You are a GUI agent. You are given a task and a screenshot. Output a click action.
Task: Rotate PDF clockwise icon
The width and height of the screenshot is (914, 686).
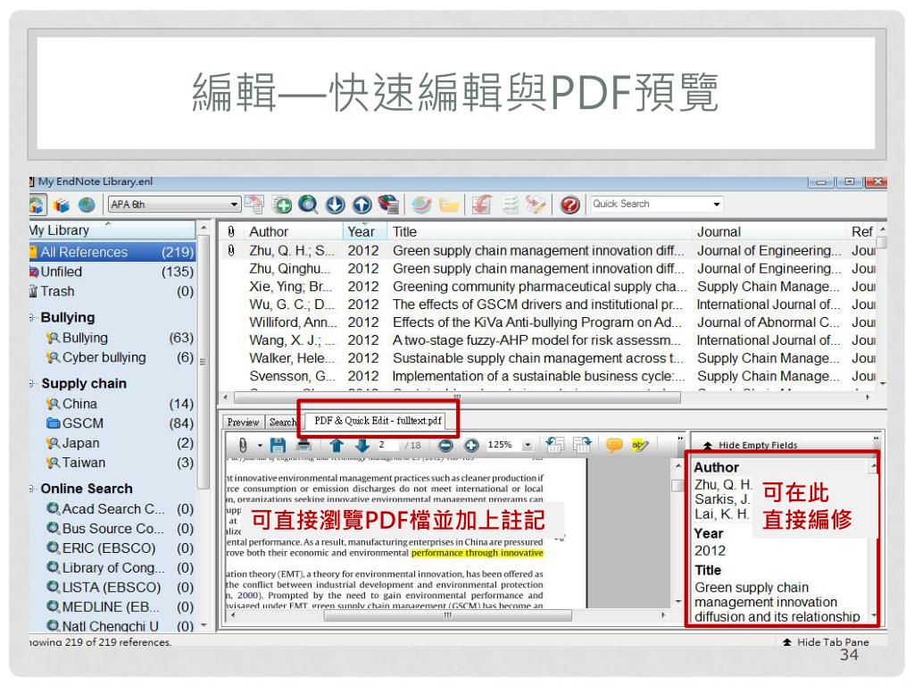pyautogui.click(x=582, y=445)
